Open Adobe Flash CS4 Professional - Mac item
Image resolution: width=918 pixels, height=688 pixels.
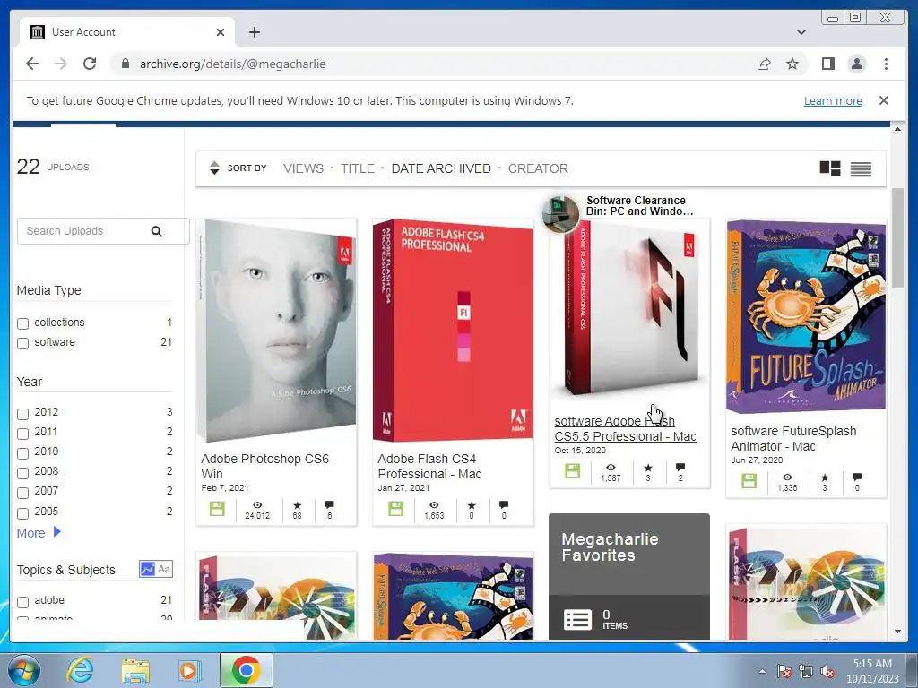click(429, 466)
